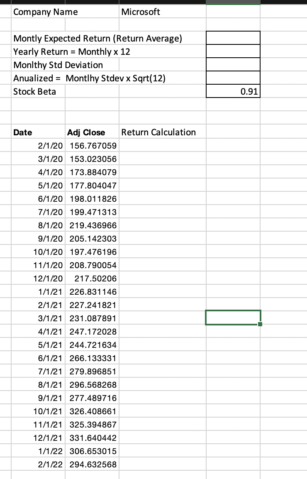This screenshot has height=479, width=307.
Task: Select price cell 296.568268
Action: pyautogui.click(x=92, y=385)
